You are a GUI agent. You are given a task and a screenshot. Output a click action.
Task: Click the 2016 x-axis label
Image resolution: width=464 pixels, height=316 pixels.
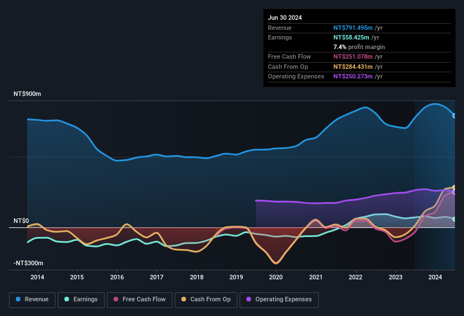117,277
